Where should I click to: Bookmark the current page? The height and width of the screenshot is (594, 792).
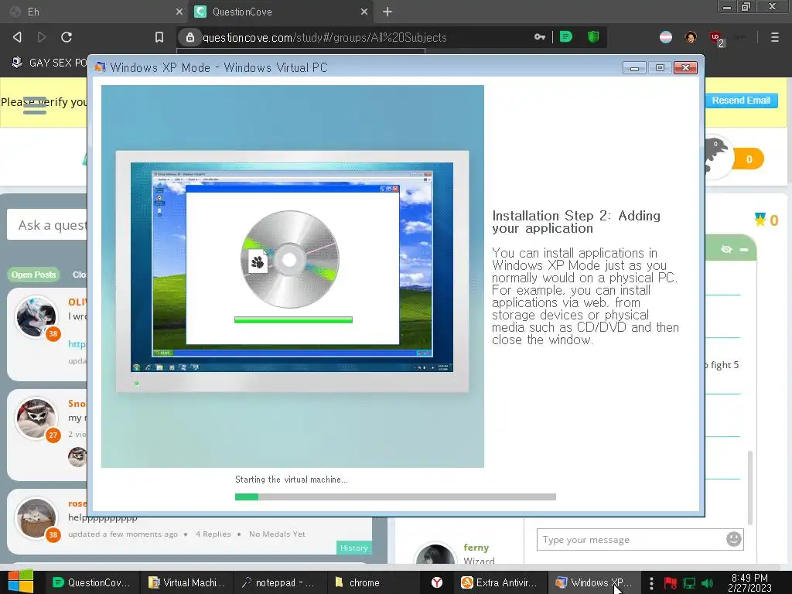[159, 37]
